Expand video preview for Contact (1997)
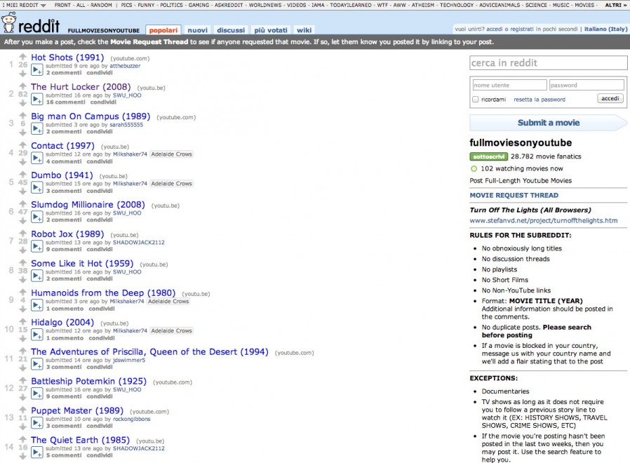The width and height of the screenshot is (630, 463). click(37, 158)
